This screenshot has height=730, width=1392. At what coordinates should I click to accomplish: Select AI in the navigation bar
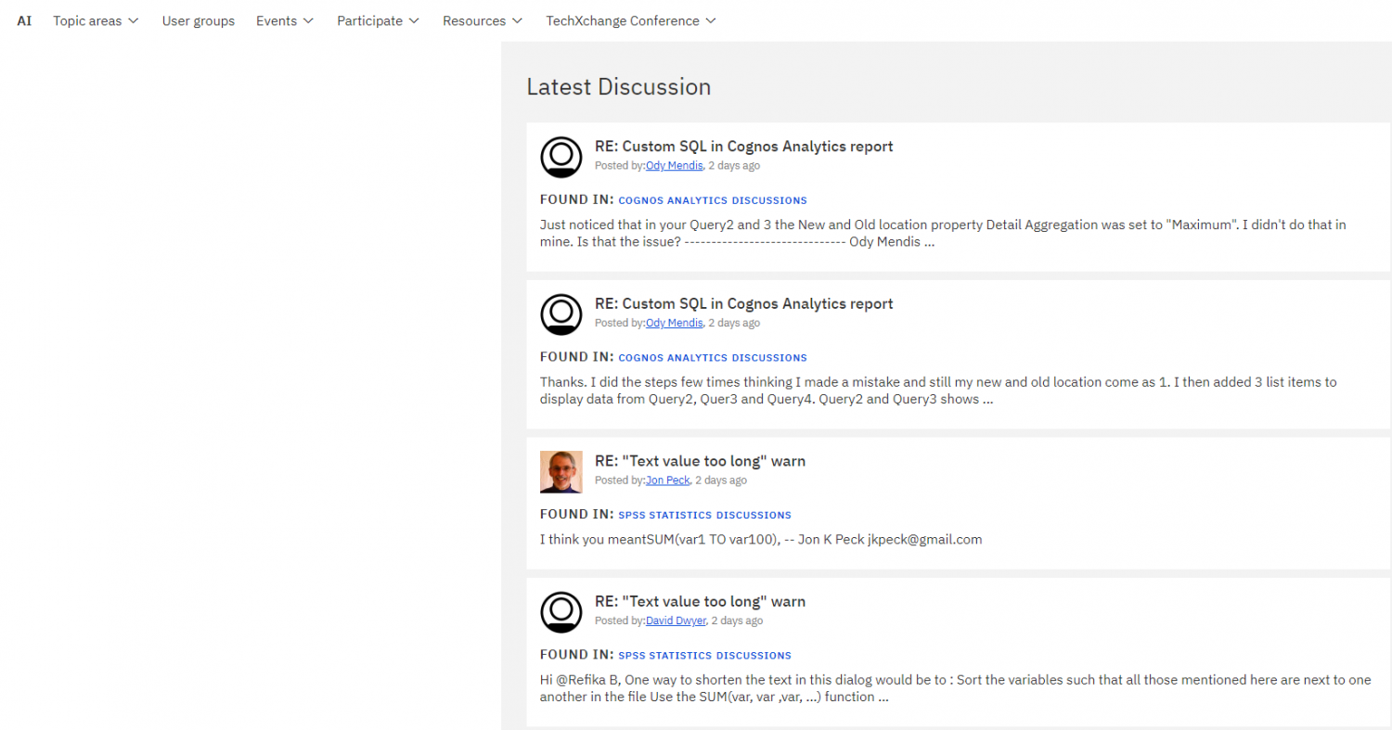click(x=24, y=20)
